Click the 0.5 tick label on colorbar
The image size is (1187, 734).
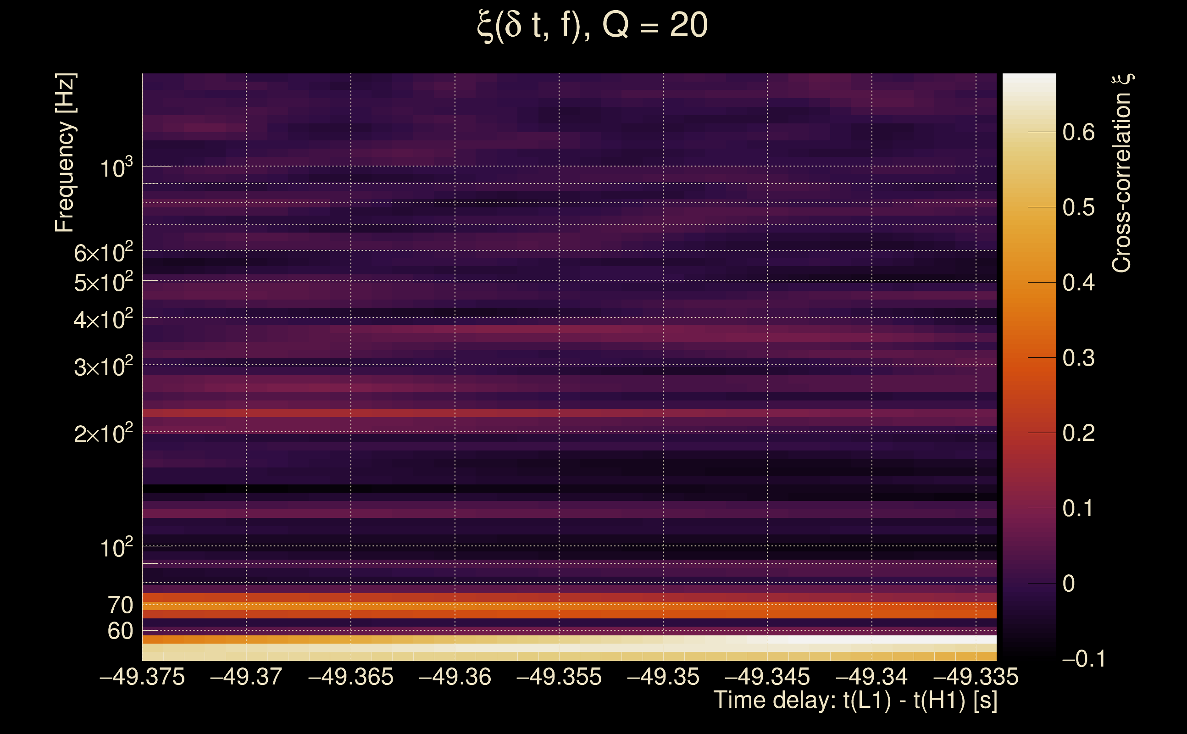click(1078, 207)
